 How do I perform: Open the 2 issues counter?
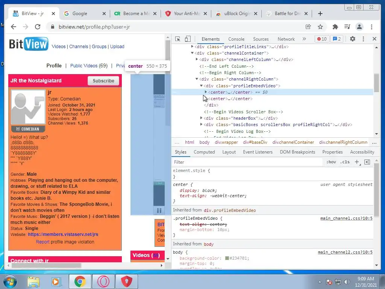336,39
